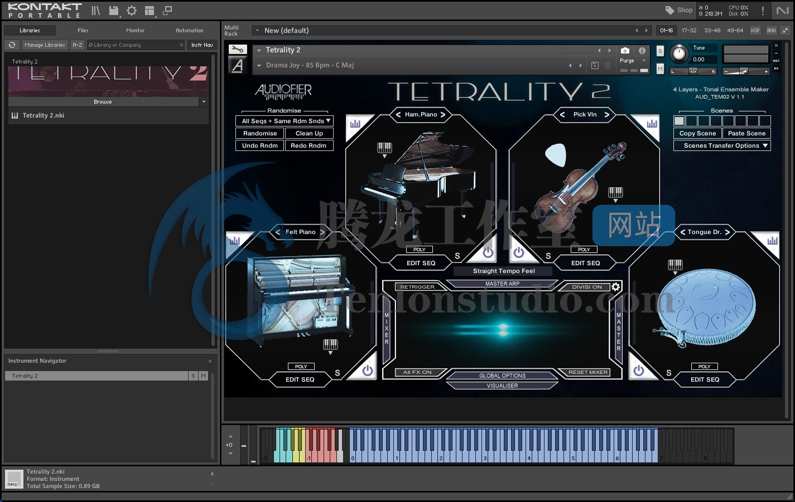Switch to the Files tab
Screen dimensions: 795x502
pyautogui.click(x=83, y=31)
